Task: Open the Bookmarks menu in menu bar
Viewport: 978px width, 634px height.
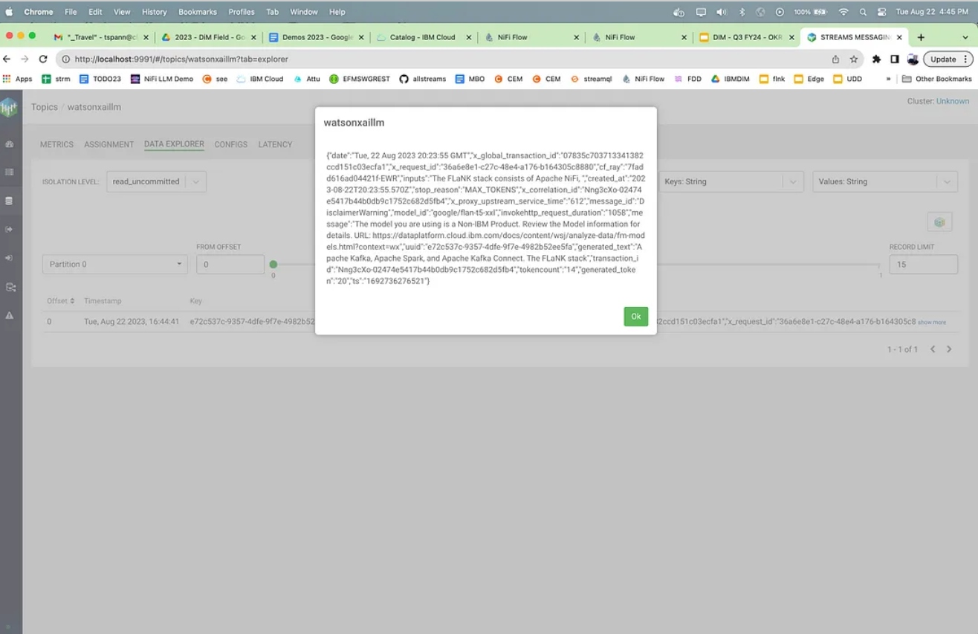Action: point(196,12)
